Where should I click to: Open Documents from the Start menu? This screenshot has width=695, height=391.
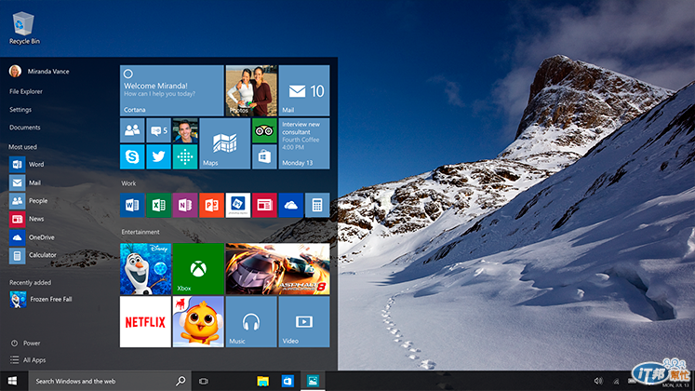point(25,128)
